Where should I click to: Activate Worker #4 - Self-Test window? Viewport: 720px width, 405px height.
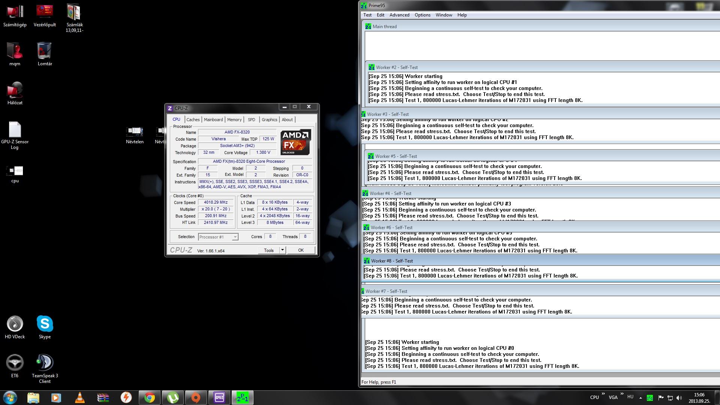541,193
